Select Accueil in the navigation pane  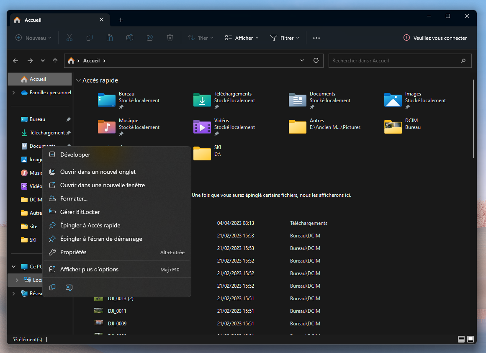38,79
